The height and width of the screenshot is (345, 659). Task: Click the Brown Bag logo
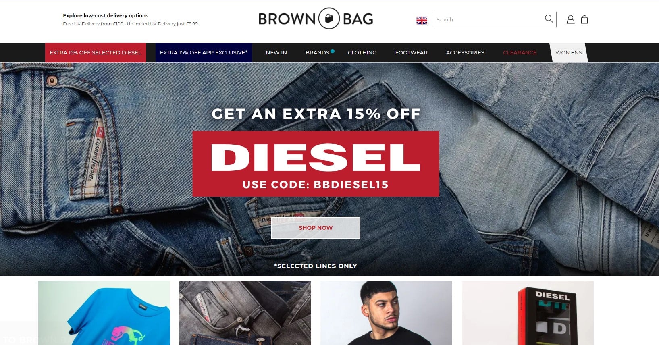[316, 19]
